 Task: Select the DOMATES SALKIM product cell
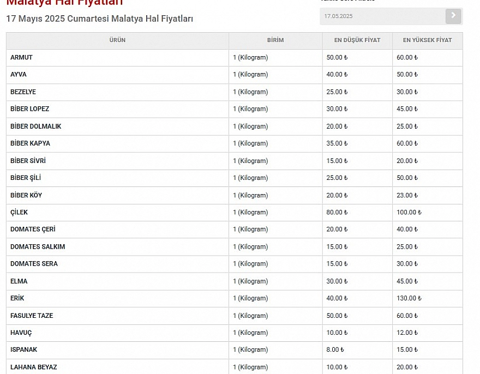click(x=117, y=246)
